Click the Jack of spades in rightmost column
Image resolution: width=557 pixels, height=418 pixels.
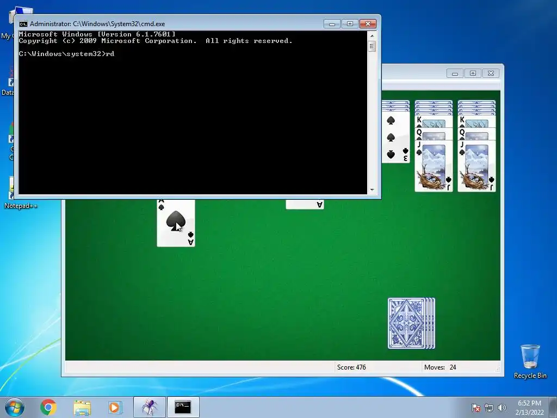[476, 166]
